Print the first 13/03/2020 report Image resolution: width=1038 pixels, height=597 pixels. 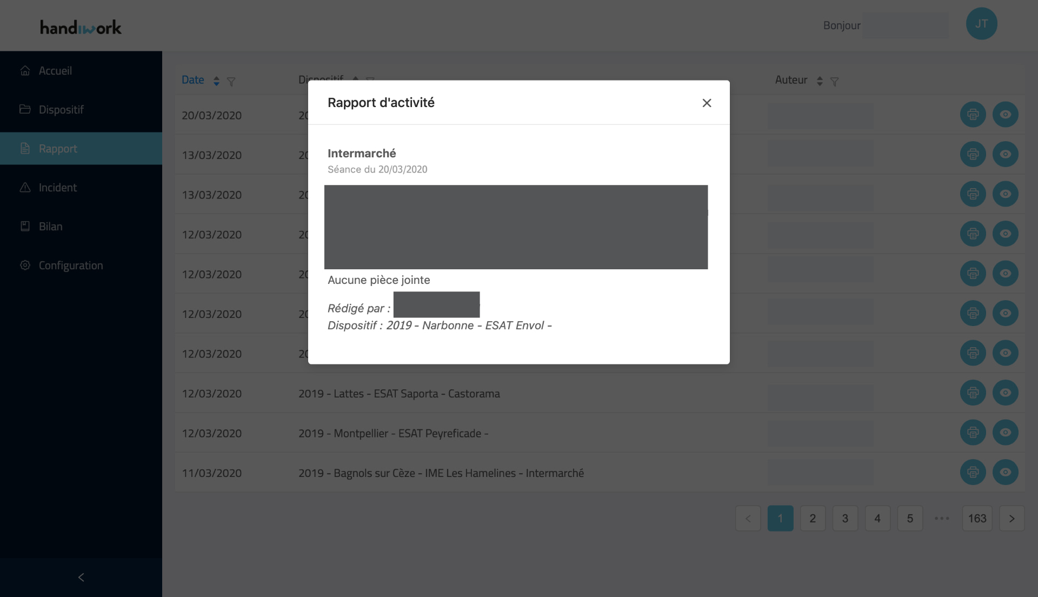(x=973, y=154)
